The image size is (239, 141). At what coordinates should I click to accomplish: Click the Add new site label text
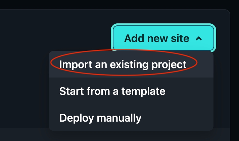point(156,38)
